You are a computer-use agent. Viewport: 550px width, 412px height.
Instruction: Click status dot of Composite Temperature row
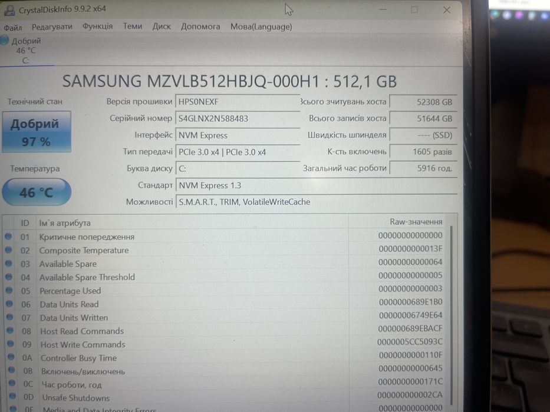click(9, 250)
